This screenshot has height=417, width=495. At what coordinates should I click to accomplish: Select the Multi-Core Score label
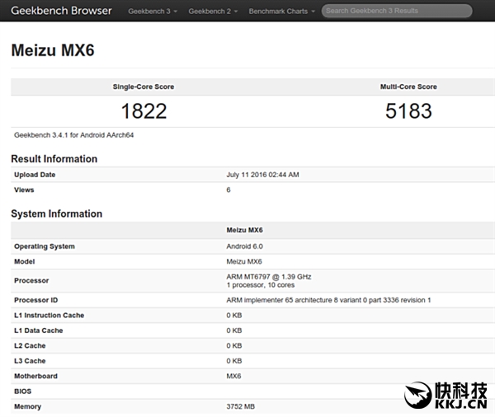point(408,87)
